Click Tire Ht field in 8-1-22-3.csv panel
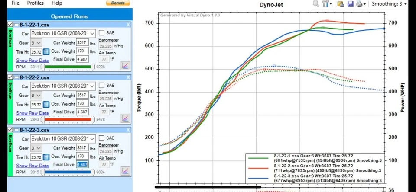416x192 pixels. [36, 157]
